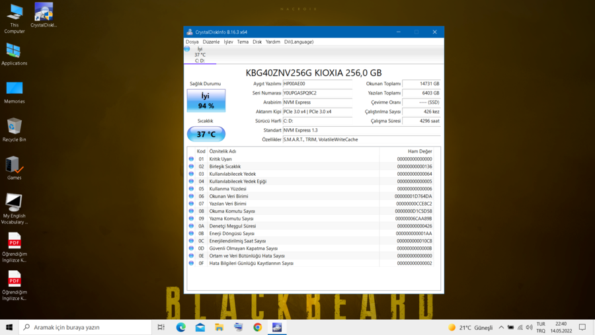This screenshot has width=595, height=335.
Task: Click the Arabirim field NVM Express
Action: 317,102
